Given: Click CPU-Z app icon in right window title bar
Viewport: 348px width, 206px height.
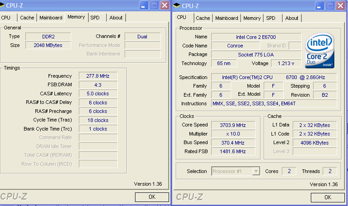Looking at the screenshot, I should coord(177,5).
